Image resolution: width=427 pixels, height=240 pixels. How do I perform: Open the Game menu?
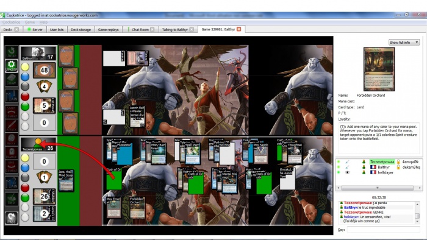(x=30, y=23)
